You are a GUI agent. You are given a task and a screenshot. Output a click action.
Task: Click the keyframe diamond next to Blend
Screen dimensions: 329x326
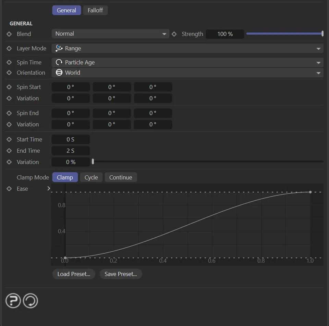click(9, 34)
